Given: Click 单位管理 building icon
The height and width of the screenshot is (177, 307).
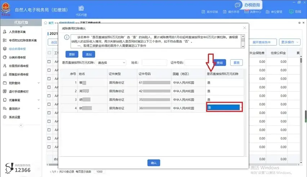Looking at the screenshot, I should [x=267, y=12].
